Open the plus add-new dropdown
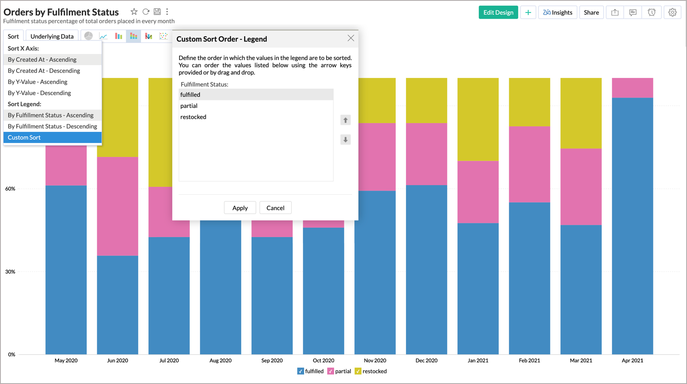 coord(528,12)
